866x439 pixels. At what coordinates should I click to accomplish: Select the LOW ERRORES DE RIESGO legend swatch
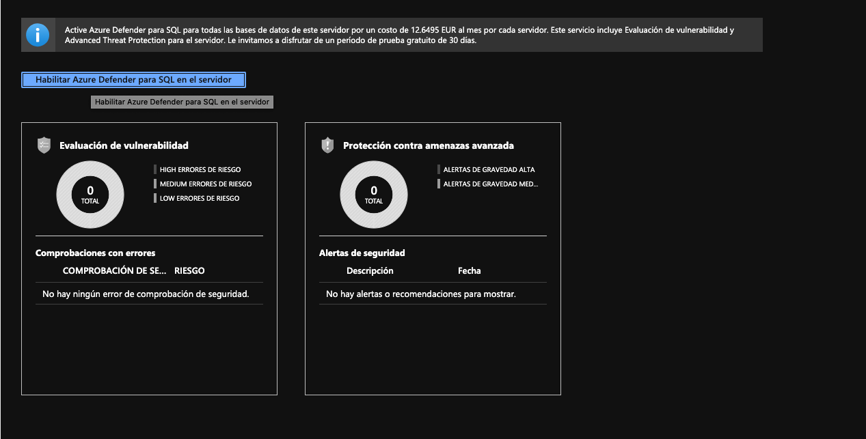[x=155, y=198]
